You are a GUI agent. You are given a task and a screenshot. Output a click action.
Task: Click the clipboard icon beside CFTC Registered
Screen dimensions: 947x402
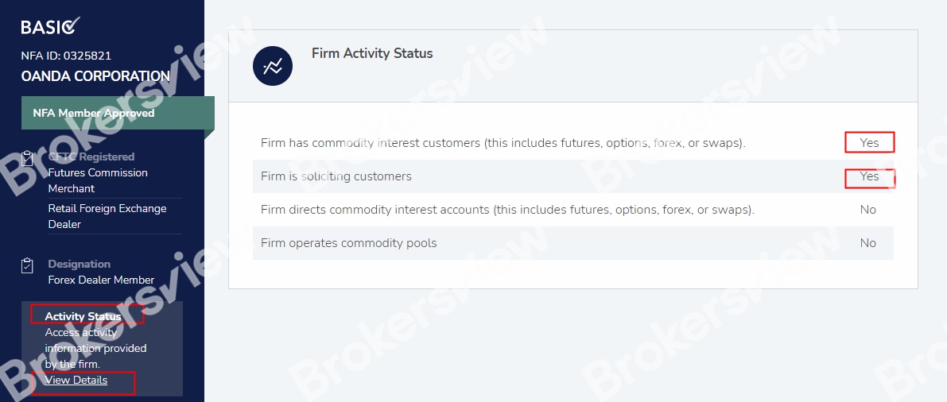(27, 157)
